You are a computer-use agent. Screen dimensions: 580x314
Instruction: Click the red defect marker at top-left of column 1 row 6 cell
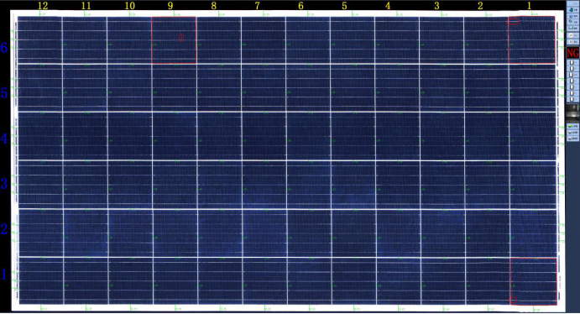pos(513,22)
